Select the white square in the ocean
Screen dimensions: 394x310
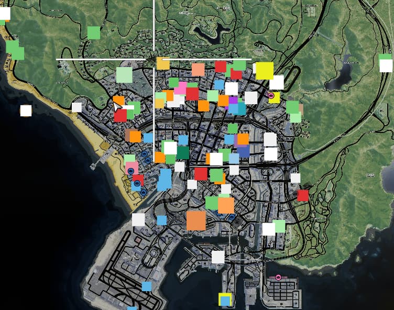(26, 111)
